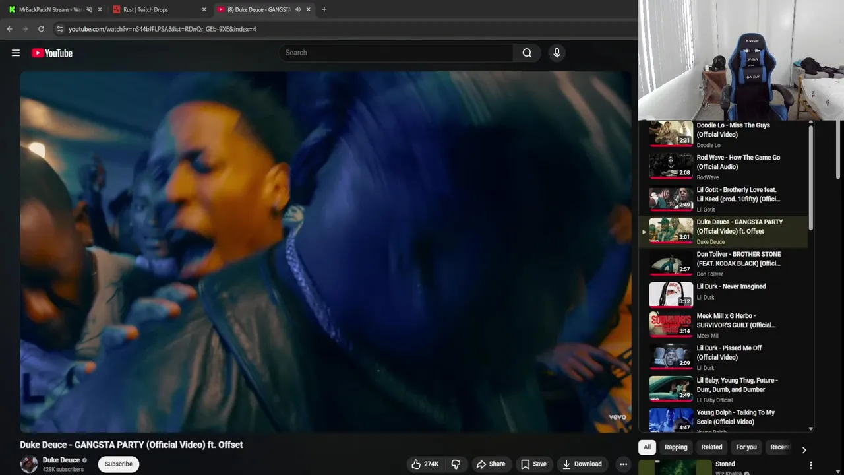Open the YouTube hamburger guide menu

pyautogui.click(x=16, y=53)
